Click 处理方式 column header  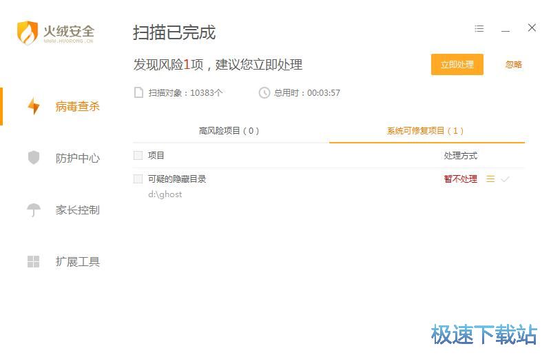[x=460, y=155]
